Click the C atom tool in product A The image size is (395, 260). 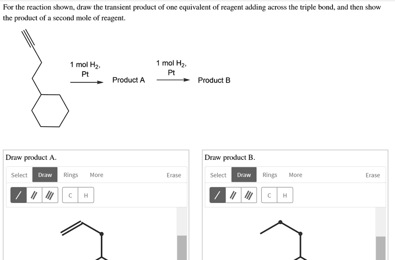(x=70, y=195)
